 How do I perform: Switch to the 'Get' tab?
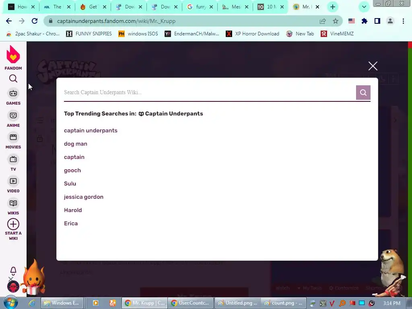[x=93, y=7]
